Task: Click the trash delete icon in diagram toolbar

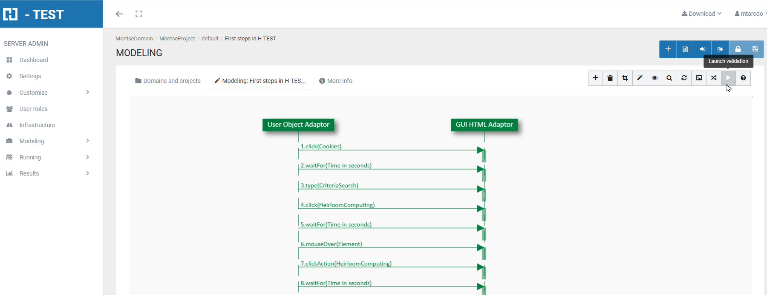Action: coord(610,78)
